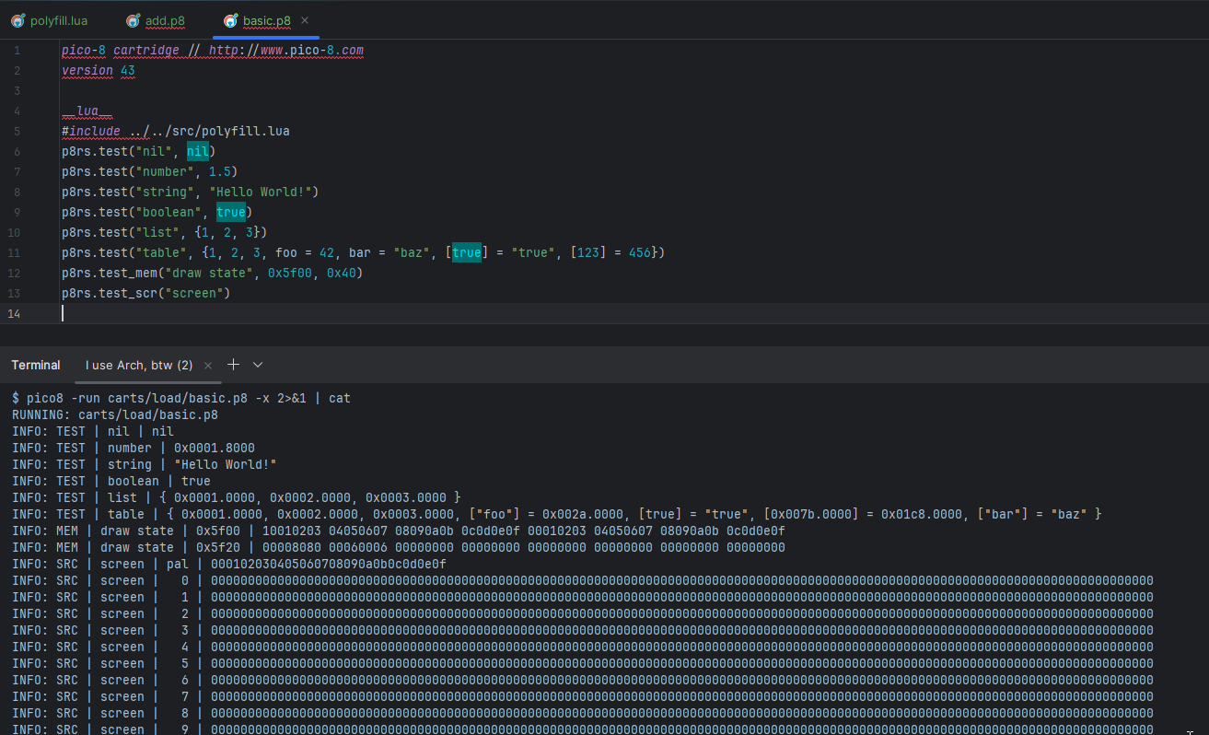Viewport: 1209px width, 735px height.
Task: Click the number 1.5 in the code
Action: pos(220,171)
